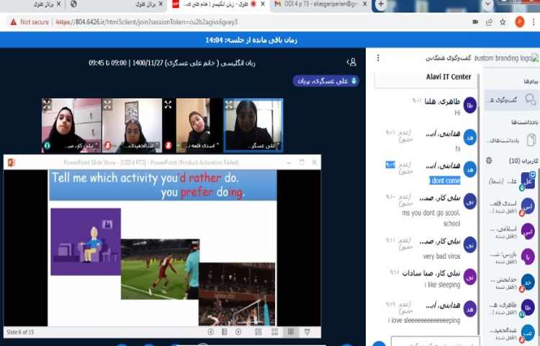Close the active recording class tab
The height and width of the screenshot is (346, 540).
(263, 4)
